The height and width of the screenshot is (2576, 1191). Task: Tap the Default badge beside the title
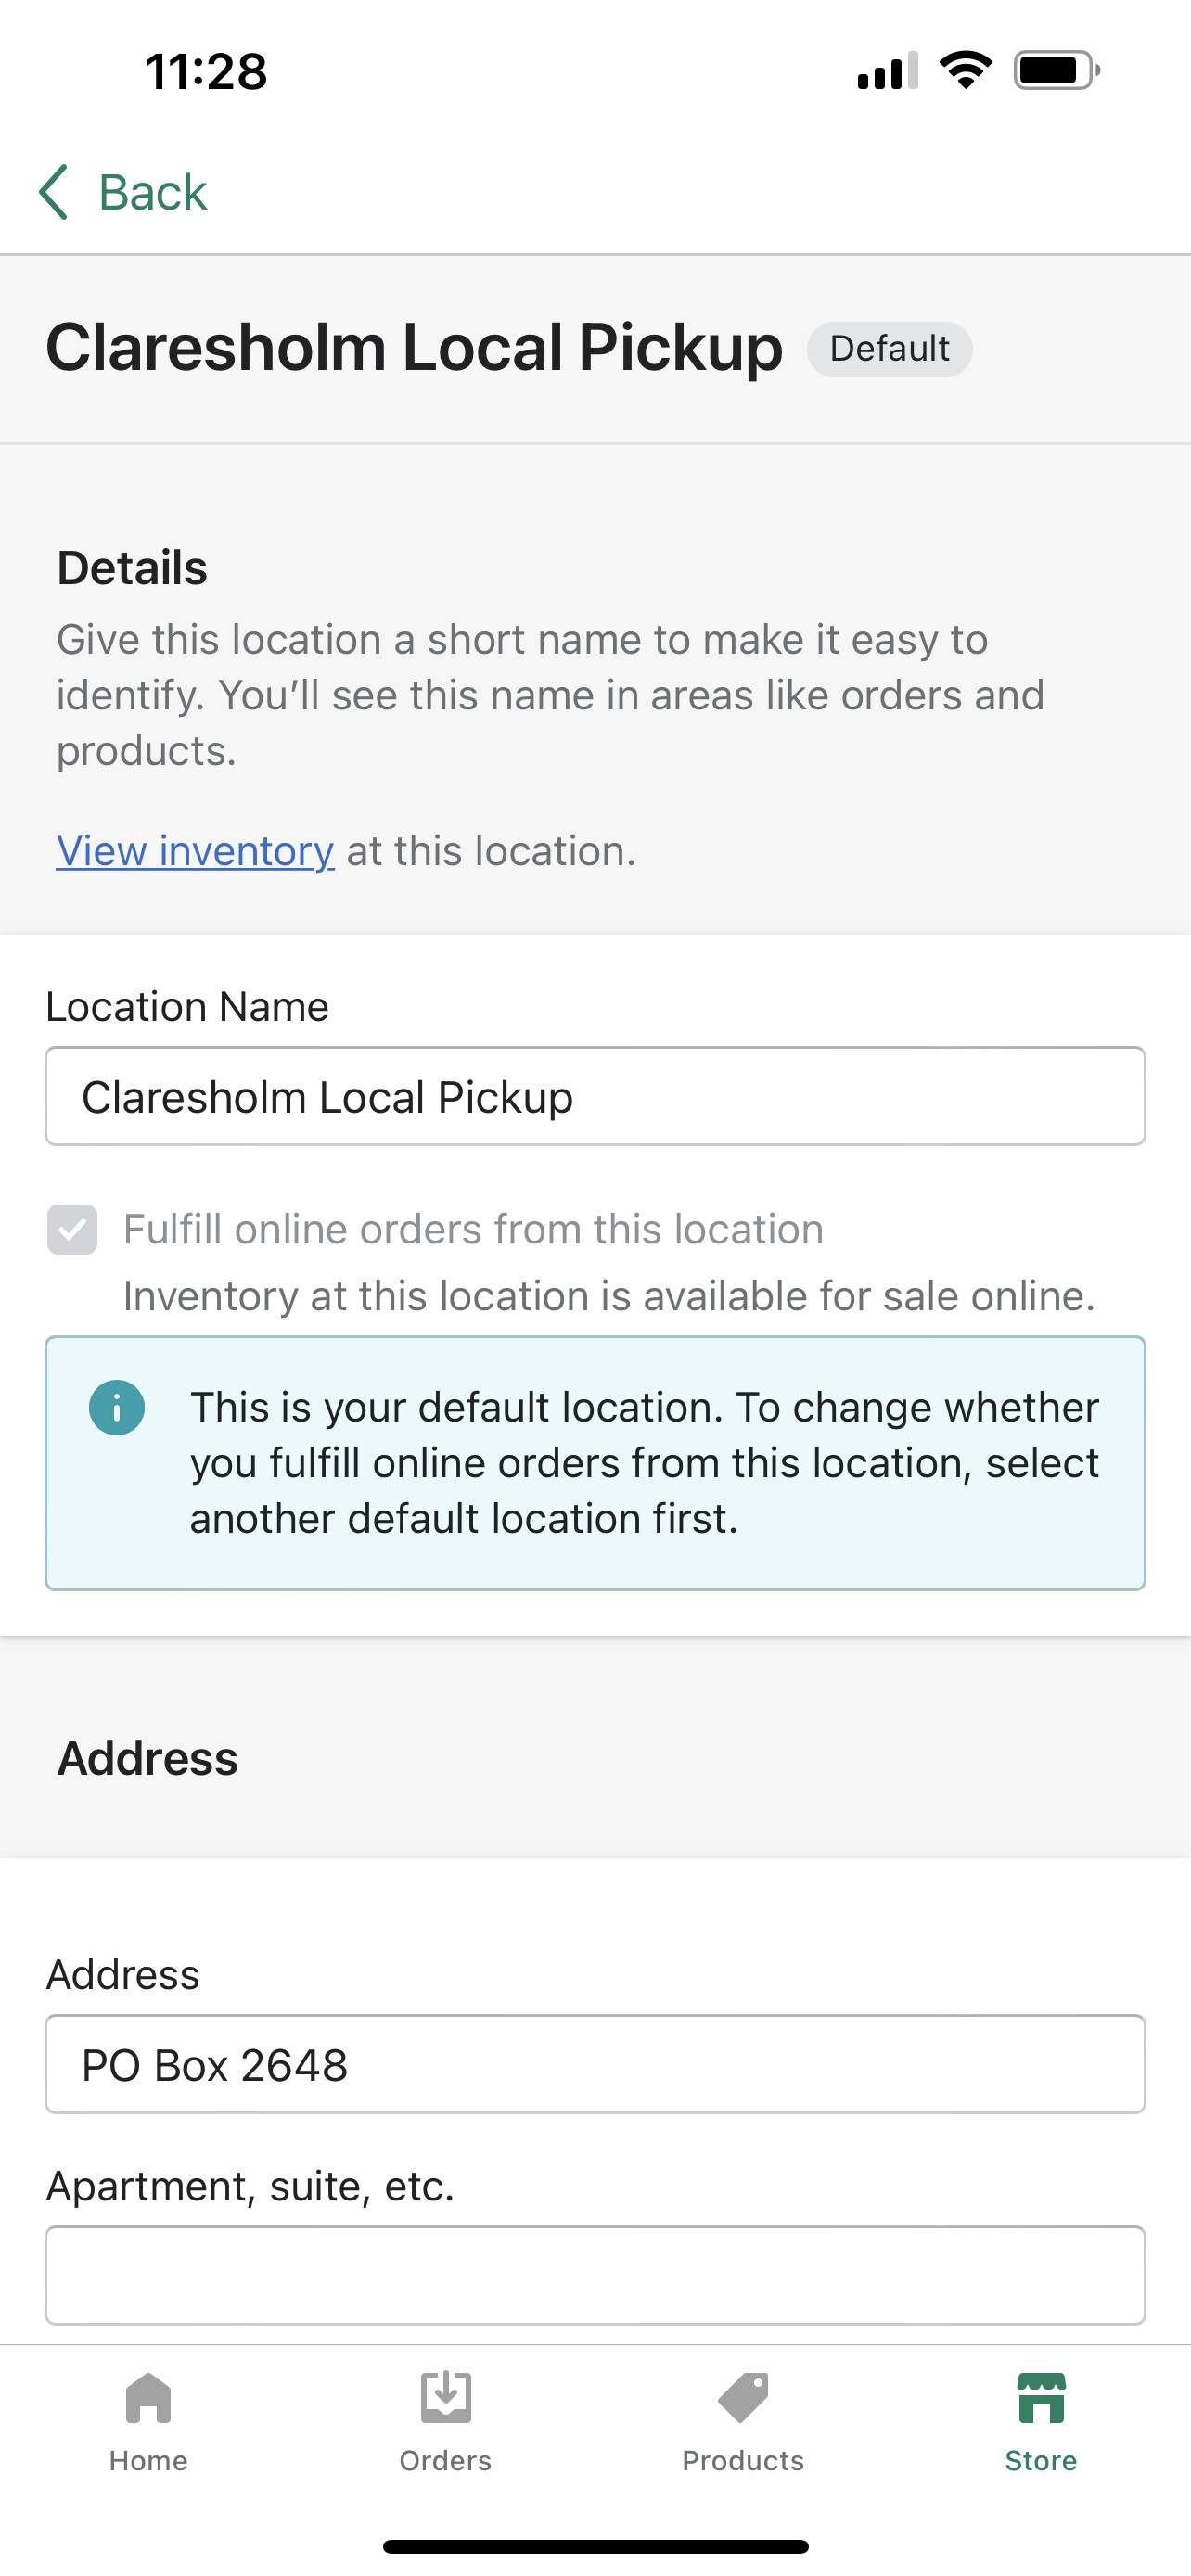pos(889,349)
